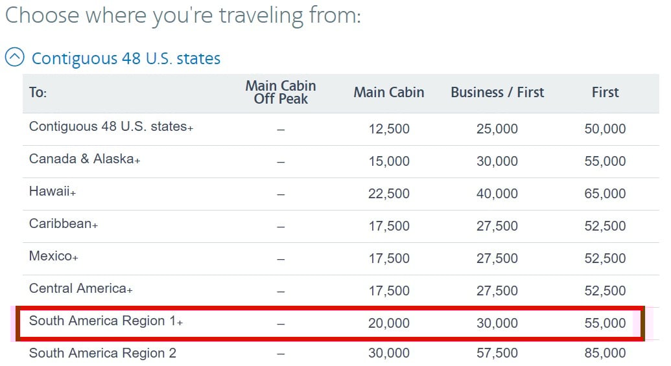671x366 pixels.
Task: Click the Hawaii destination label
Action: click(x=53, y=191)
